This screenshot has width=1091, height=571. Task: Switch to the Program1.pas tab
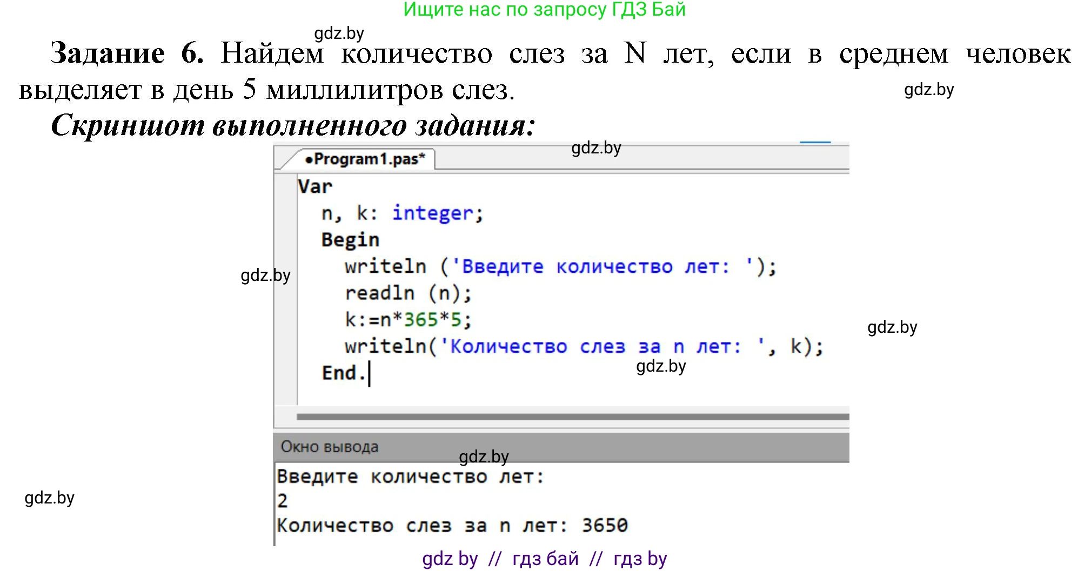tap(365, 159)
